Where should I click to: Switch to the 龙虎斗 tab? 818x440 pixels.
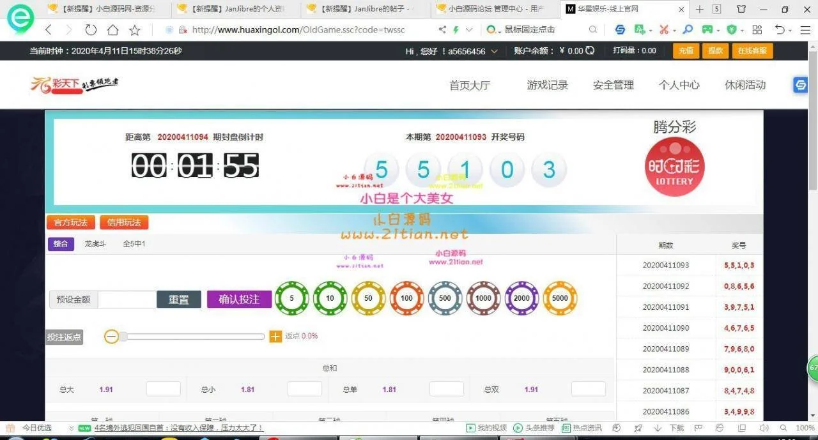click(96, 244)
